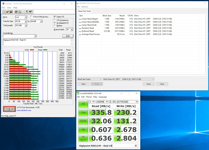Open the Queue Depth dropdown
The image size is (209, 150).
coord(72,30)
